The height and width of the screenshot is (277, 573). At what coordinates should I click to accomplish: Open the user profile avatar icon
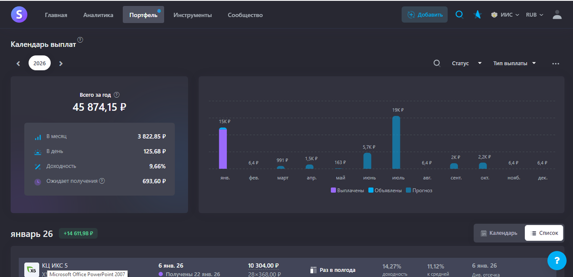[x=557, y=15]
